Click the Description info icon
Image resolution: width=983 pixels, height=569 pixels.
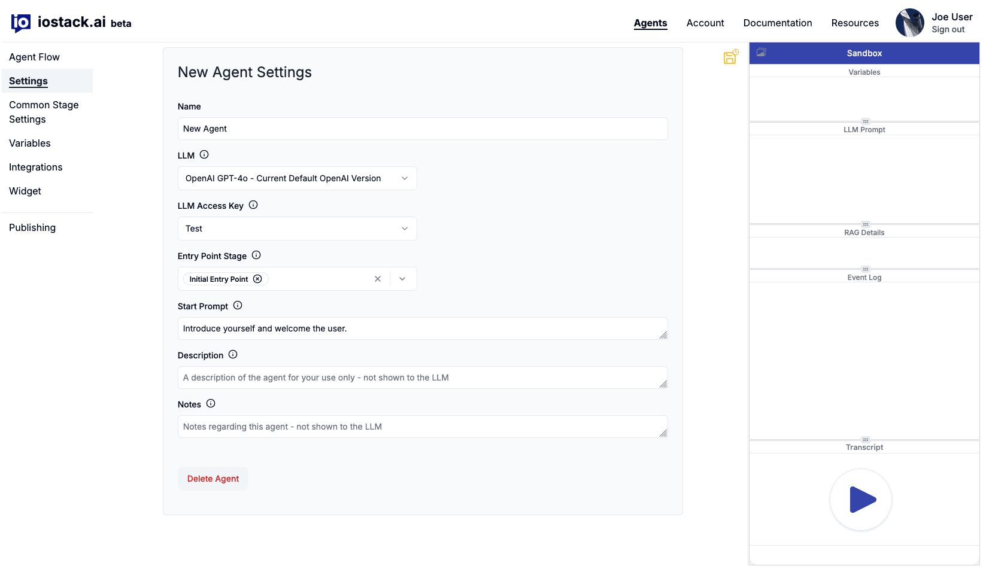(233, 354)
